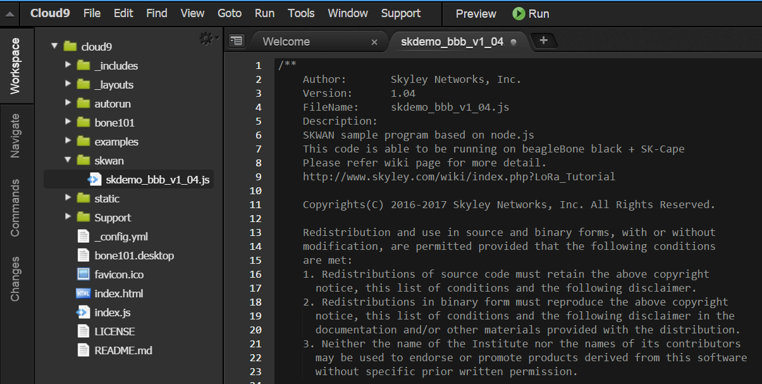Viewport: 762px width, 384px height.
Task: Expand the bone101 folder
Action: point(68,122)
